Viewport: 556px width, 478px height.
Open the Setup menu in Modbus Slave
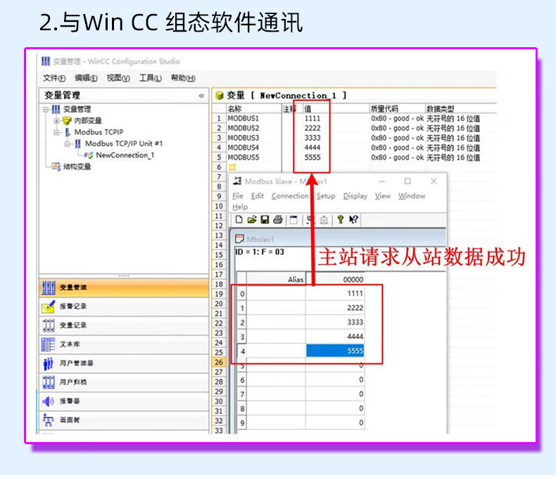(x=325, y=196)
